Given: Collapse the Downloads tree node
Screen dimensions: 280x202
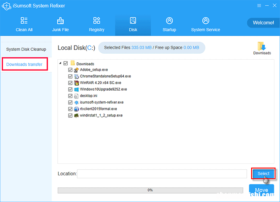Looking at the screenshot, I should point(60,63).
